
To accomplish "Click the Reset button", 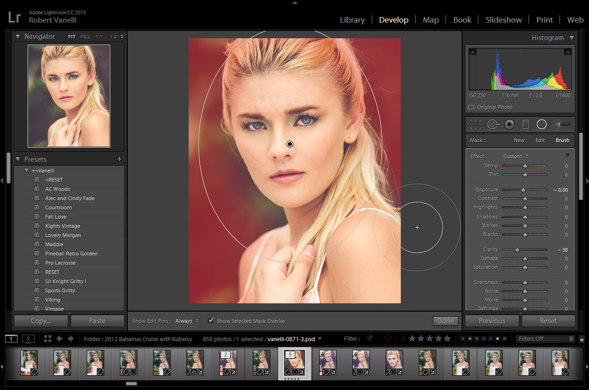I will pos(548,321).
